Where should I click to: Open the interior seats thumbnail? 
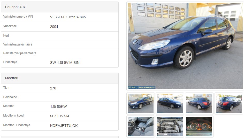point(141,126)
